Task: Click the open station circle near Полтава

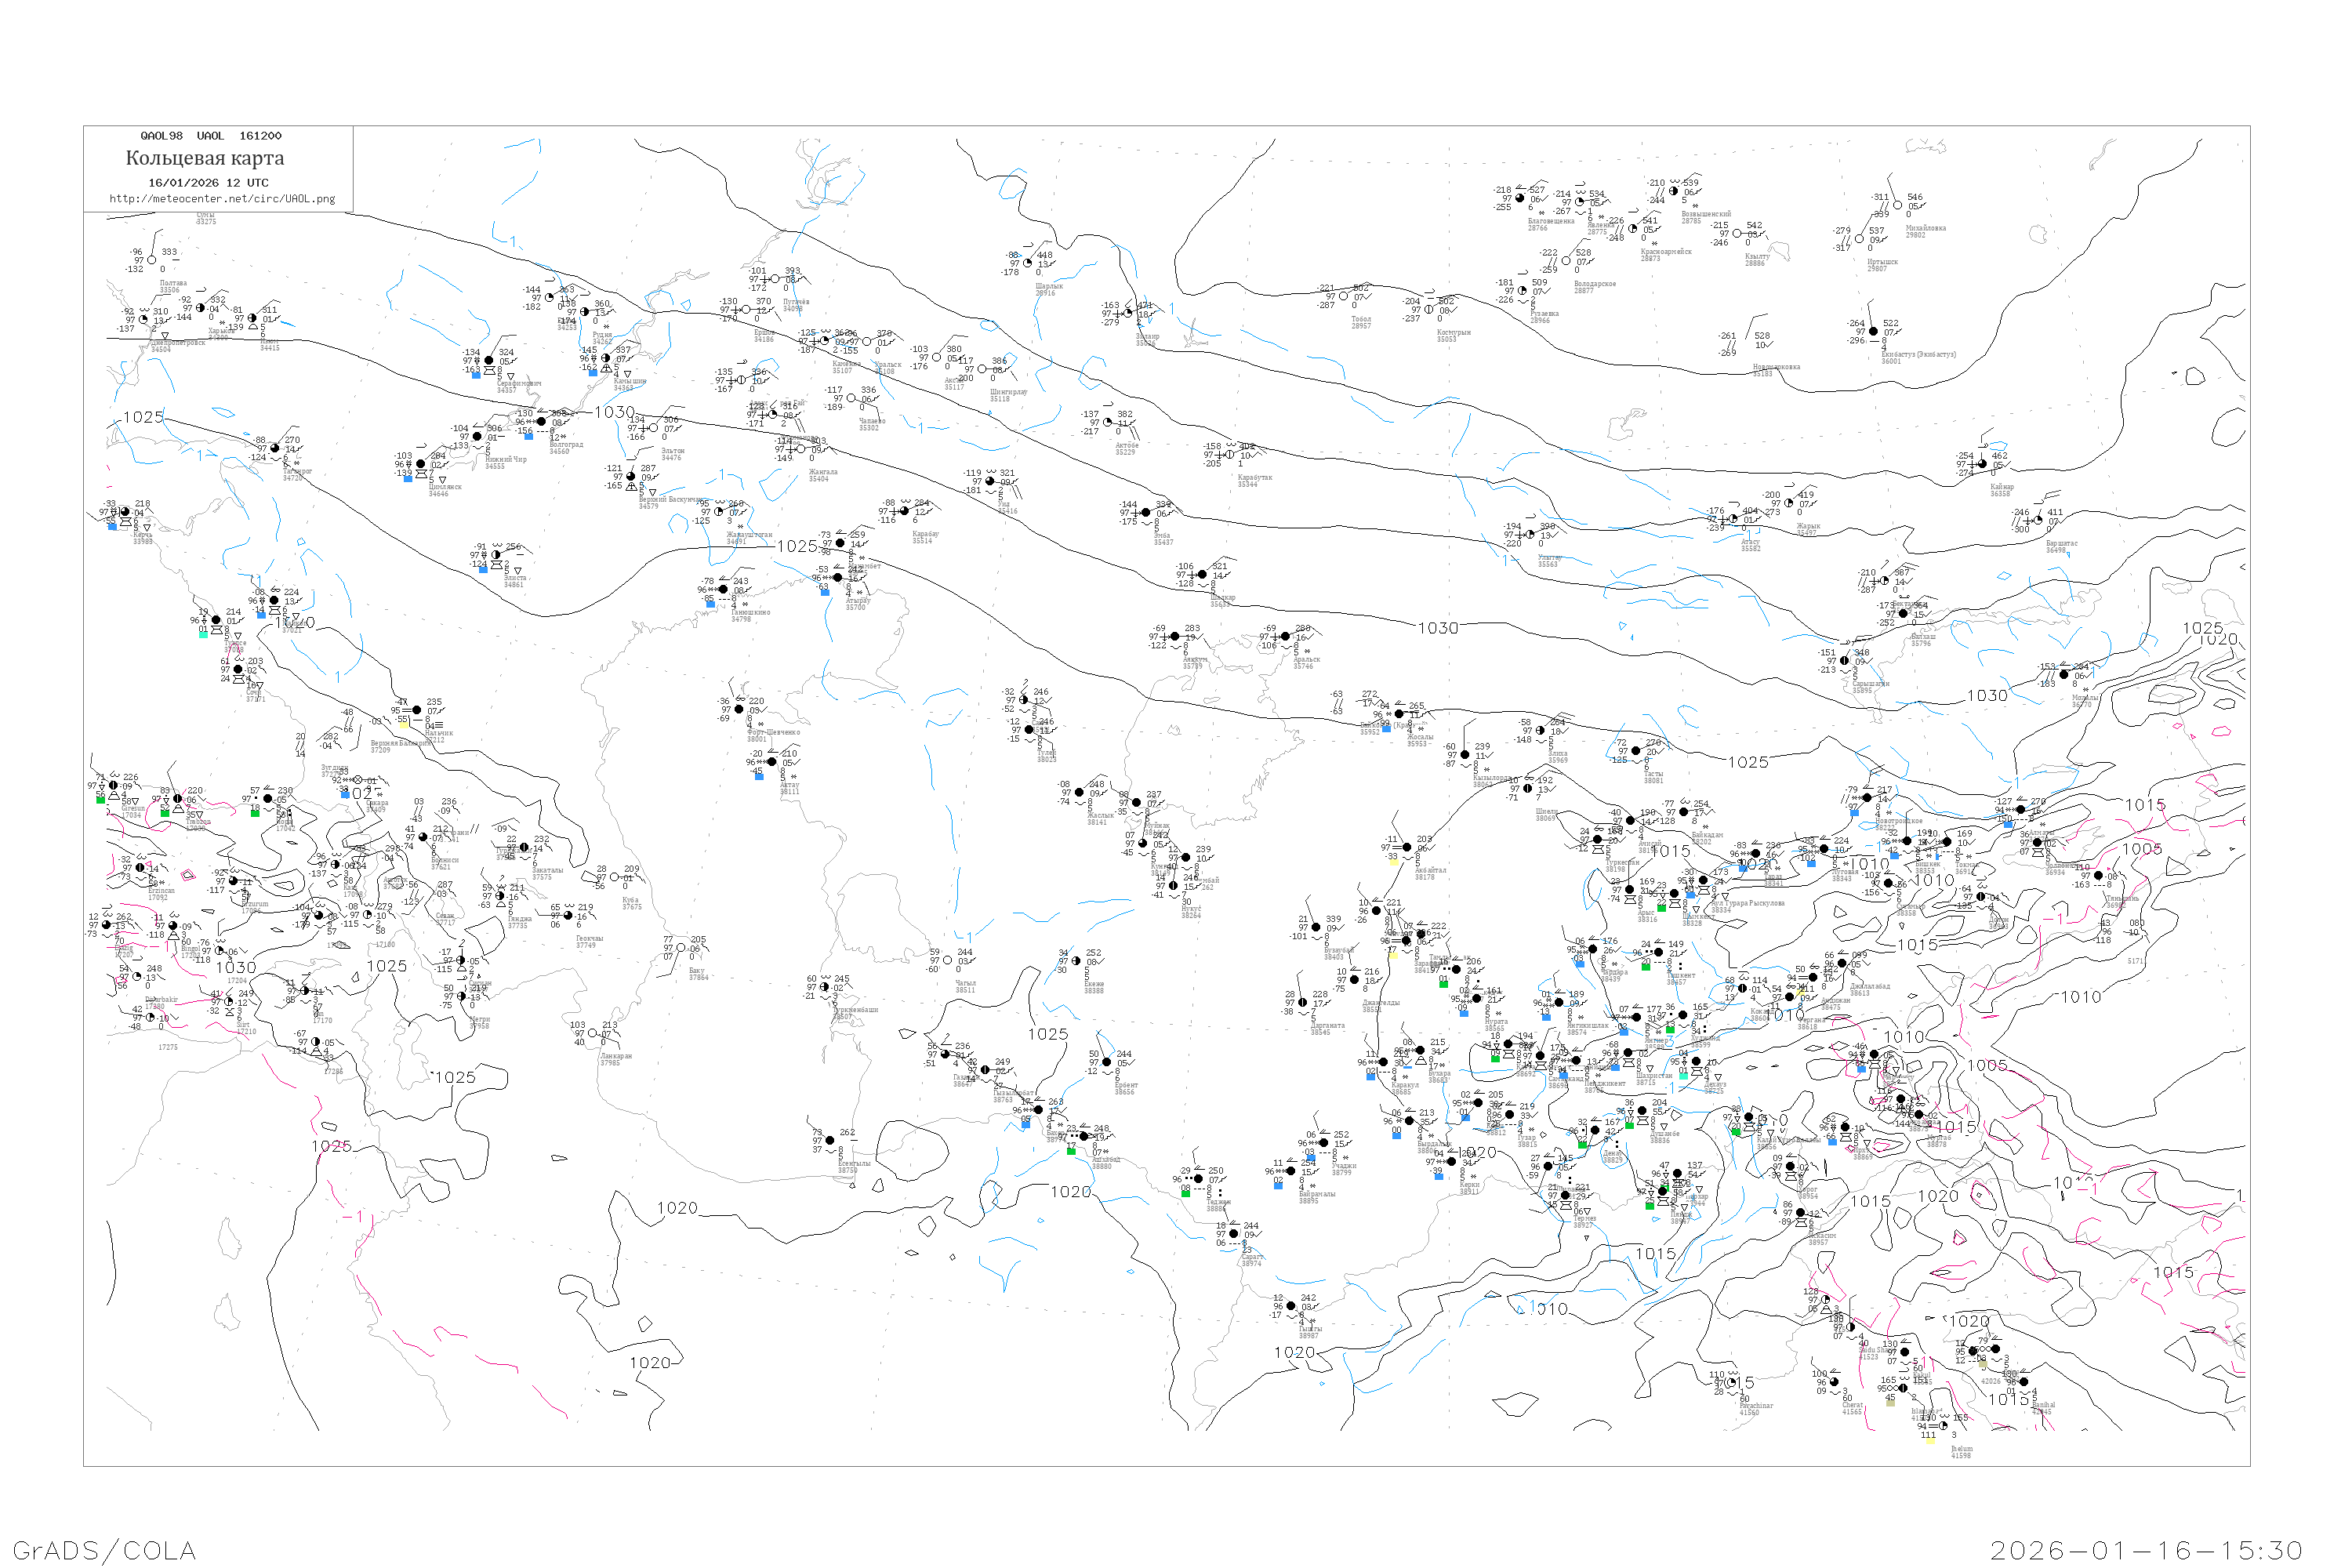Action: coord(152,260)
